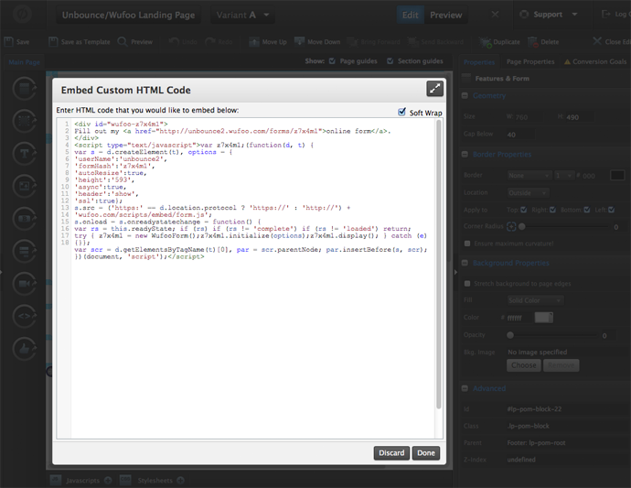Toggle Stretch background to page edges
The height and width of the screenshot is (488, 631).
pyautogui.click(x=467, y=283)
